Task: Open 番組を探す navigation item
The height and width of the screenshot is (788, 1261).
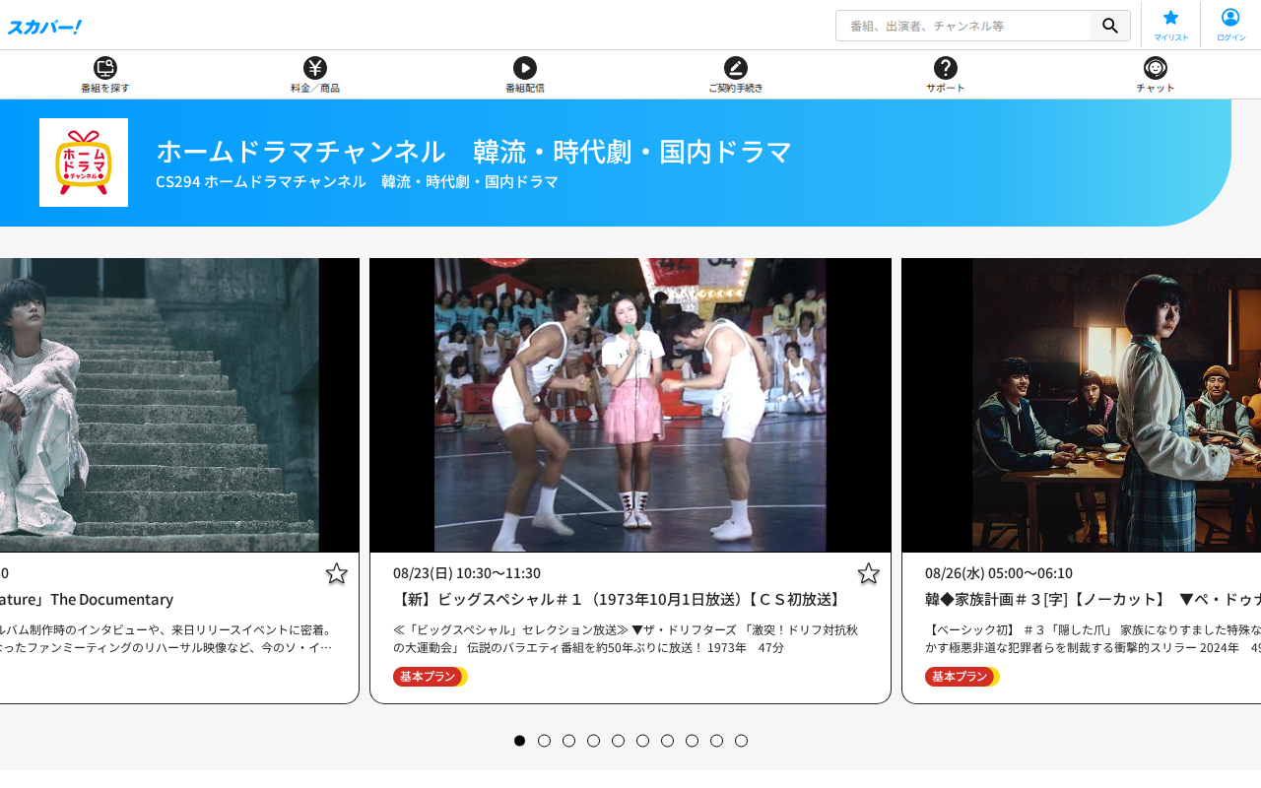Action: pos(105,75)
